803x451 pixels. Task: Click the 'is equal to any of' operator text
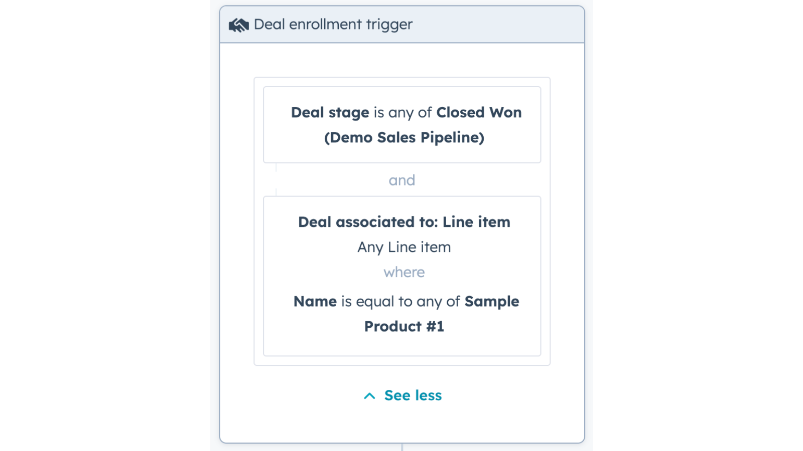400,302
